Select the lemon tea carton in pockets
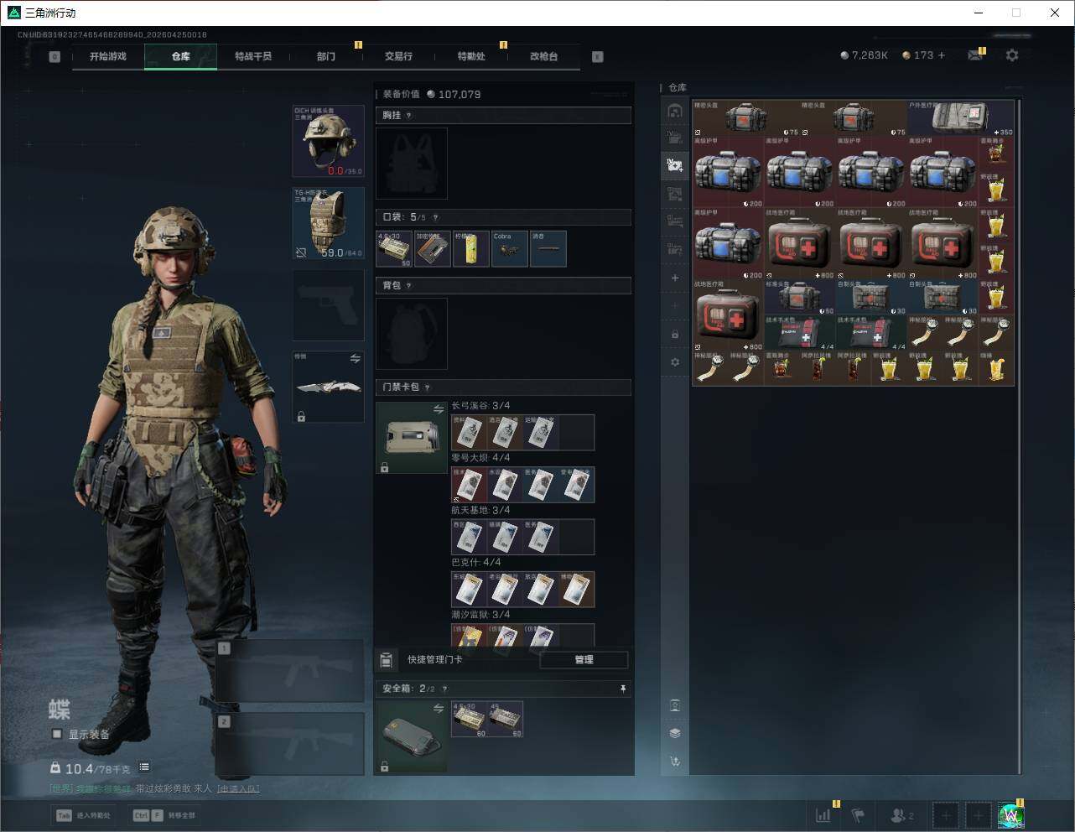The image size is (1075, 832). [471, 249]
